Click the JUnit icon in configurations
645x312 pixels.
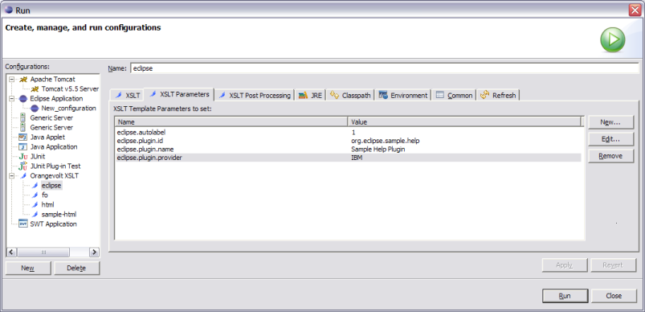(x=23, y=157)
